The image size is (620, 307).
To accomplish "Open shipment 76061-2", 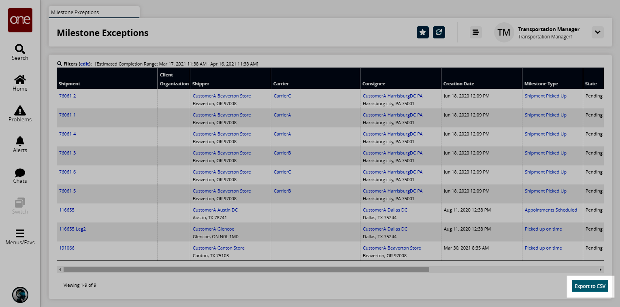I will [x=67, y=96].
